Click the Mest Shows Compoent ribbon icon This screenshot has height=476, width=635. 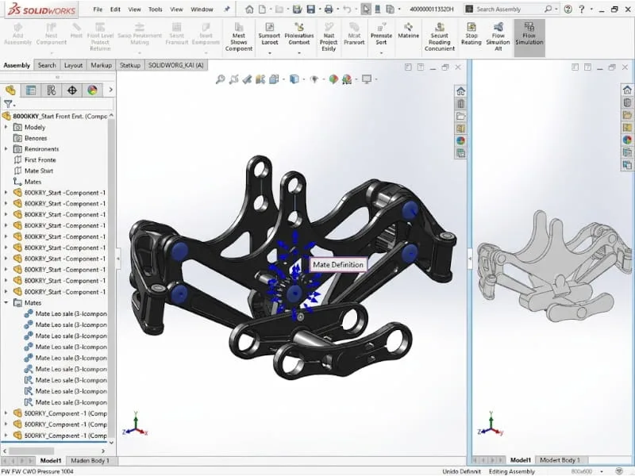coord(239,36)
